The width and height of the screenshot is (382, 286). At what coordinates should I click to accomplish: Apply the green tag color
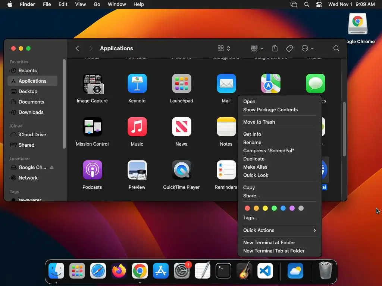pos(274,208)
